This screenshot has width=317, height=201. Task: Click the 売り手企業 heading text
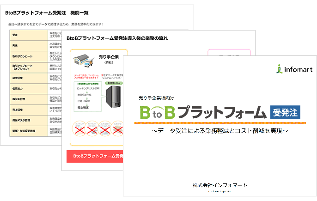(109, 57)
